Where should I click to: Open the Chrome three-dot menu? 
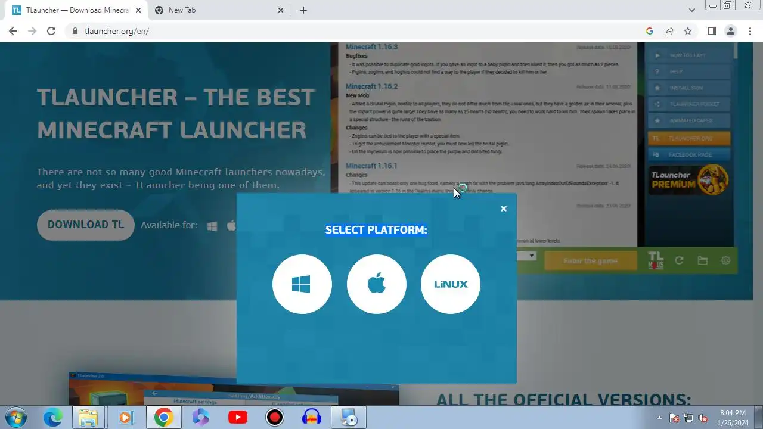click(x=750, y=31)
